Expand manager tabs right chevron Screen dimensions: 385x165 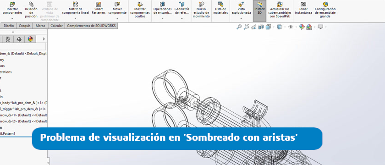pyautogui.click(x=44, y=39)
